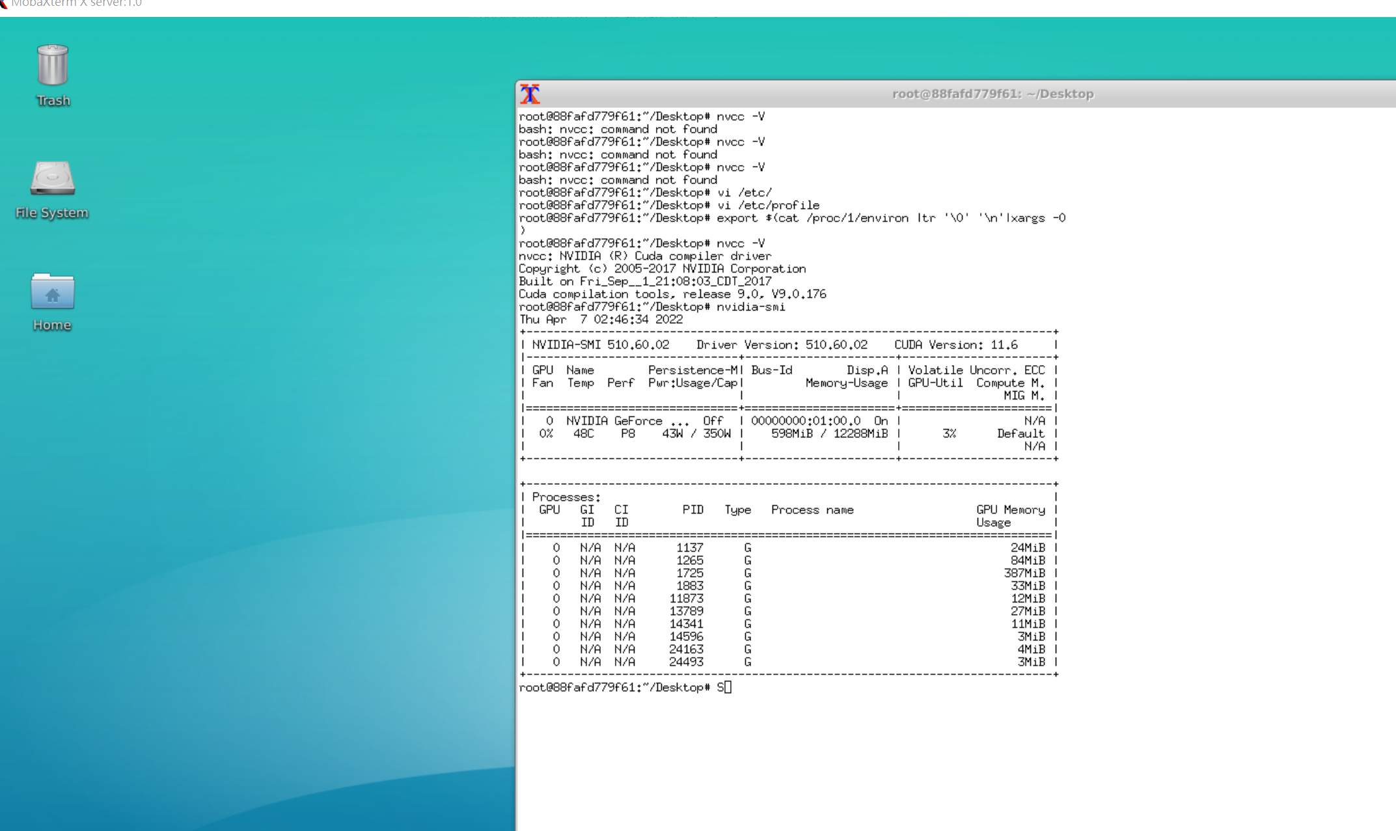Click the xterm X logo icon

(x=530, y=94)
